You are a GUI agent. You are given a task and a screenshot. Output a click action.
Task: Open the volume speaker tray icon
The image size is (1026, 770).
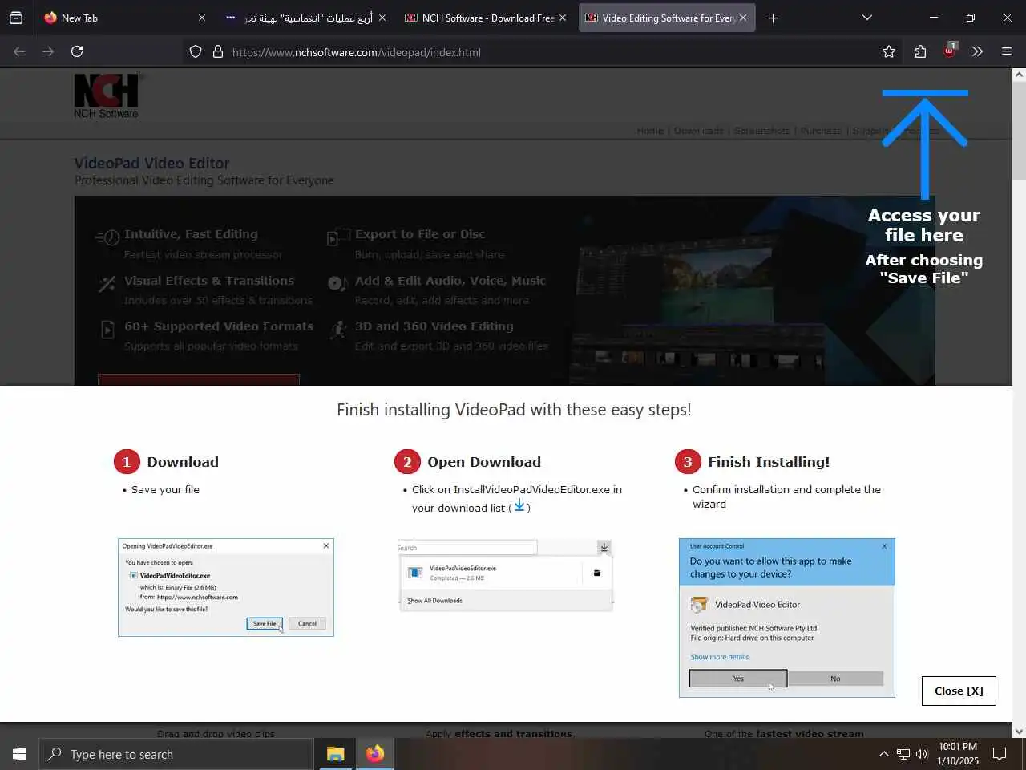[922, 754]
